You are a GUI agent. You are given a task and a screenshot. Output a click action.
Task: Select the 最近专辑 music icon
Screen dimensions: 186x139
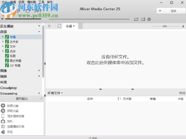pyautogui.click(x=7, y=60)
